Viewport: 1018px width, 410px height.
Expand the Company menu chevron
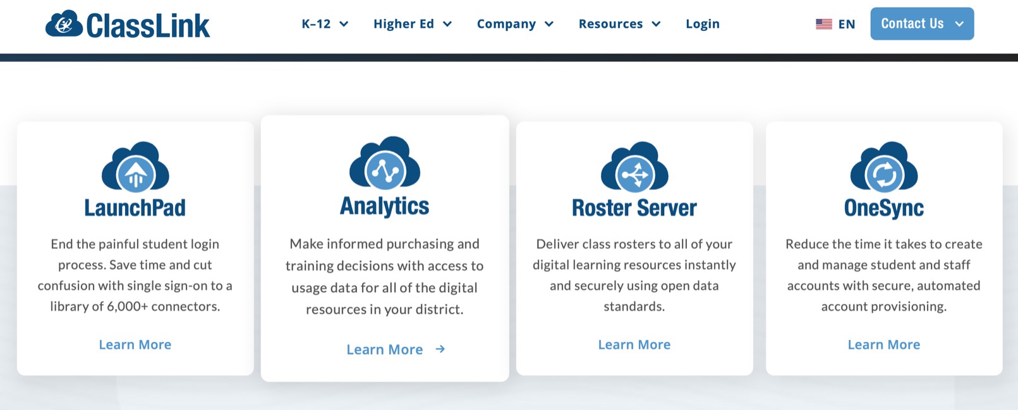coord(549,24)
